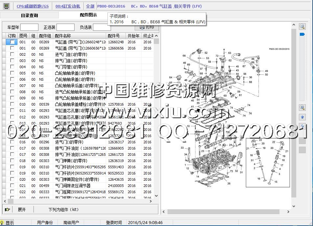Click the zoom out magnifier icon
This screenshot has width=313, height=226.
(302, 27)
